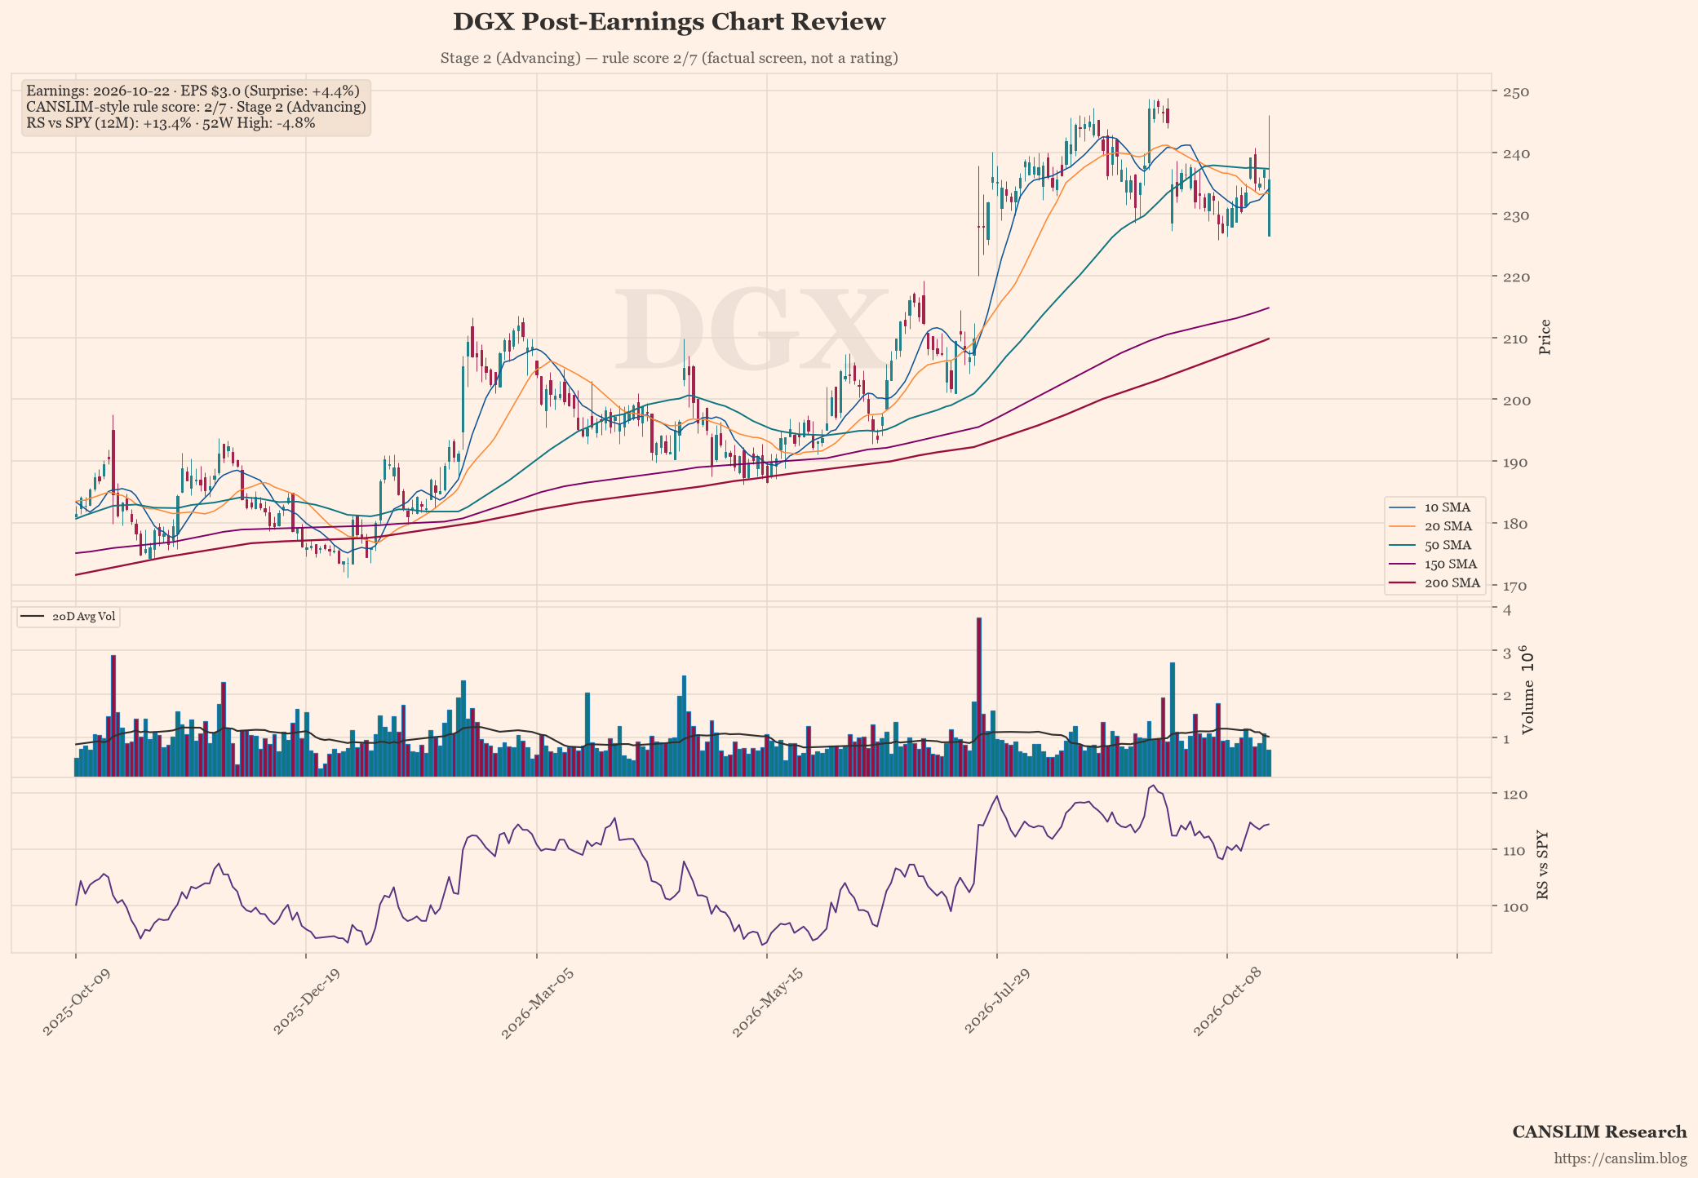Screen dimensions: 1698x1178
Task: Click the '100' RS axis label
Action: pyautogui.click(x=1517, y=906)
